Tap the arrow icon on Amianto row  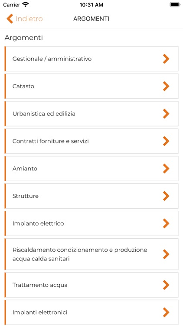[x=166, y=169]
